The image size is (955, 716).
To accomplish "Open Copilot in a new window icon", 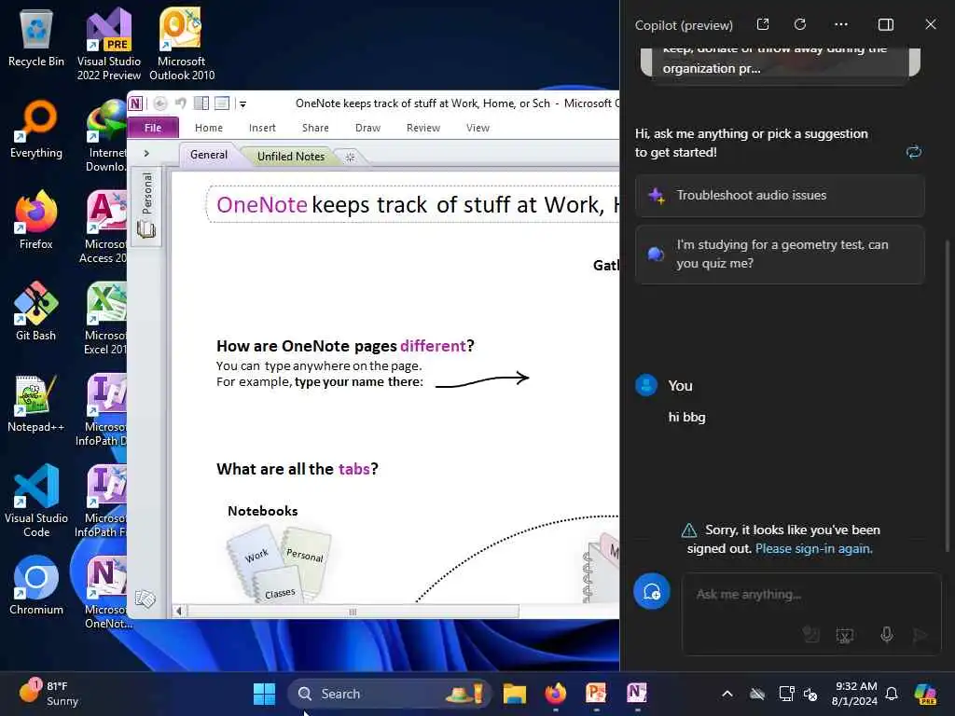I will pyautogui.click(x=763, y=24).
